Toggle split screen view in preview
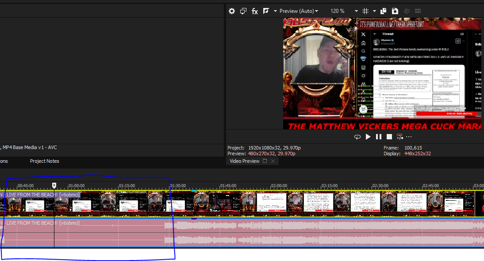Viewport: 484px width, 261px height. (x=266, y=11)
